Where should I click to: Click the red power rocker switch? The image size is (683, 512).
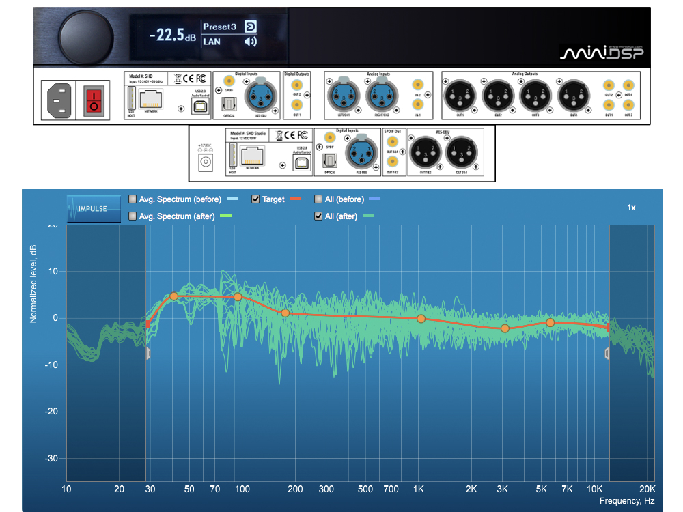pyautogui.click(x=94, y=100)
